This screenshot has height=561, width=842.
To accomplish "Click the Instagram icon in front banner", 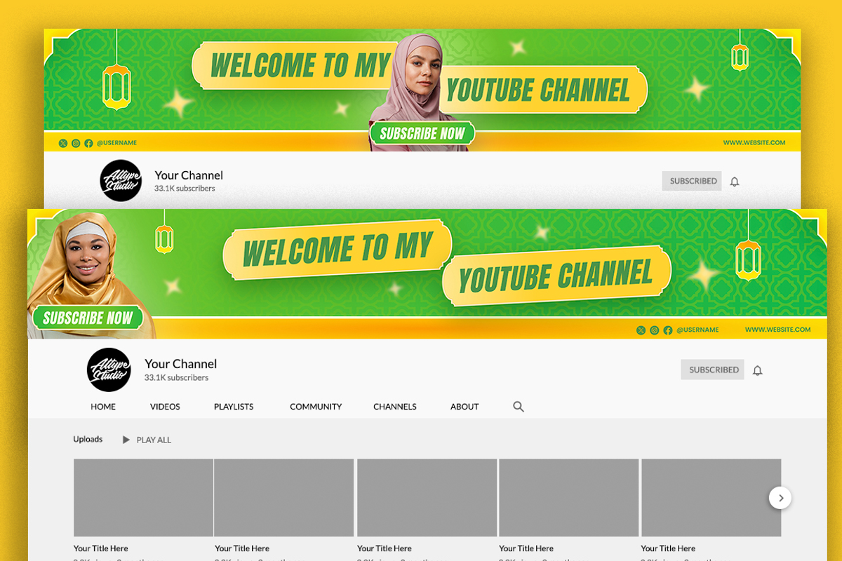I will pyautogui.click(x=654, y=330).
